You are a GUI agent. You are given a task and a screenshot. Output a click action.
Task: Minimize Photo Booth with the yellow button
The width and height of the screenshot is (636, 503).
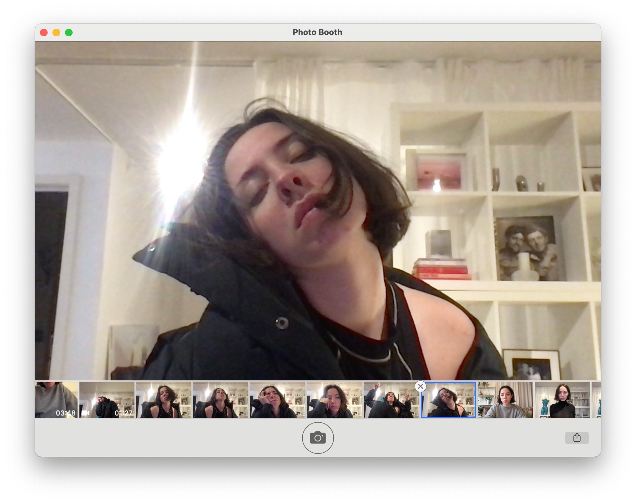point(56,33)
